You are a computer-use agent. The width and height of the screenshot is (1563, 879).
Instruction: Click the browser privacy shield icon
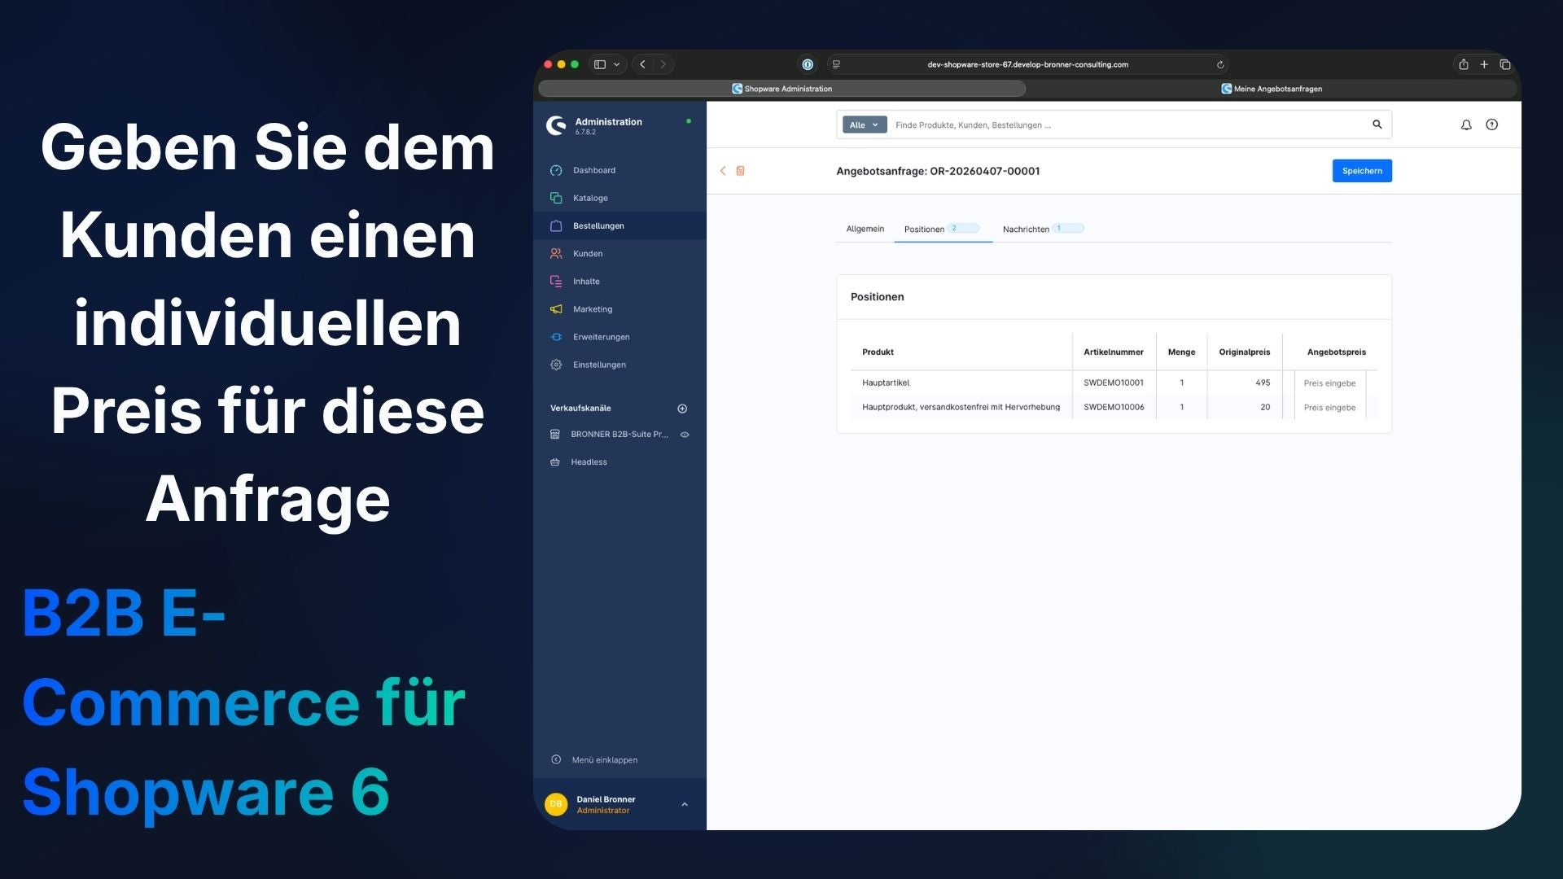pos(808,64)
